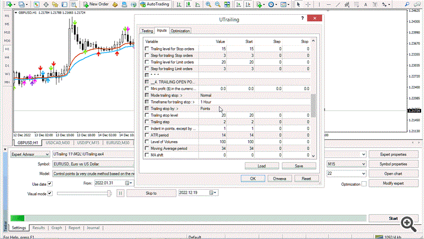Switch chart to bar chart type
The image size is (424, 239).
(x=179, y=5)
